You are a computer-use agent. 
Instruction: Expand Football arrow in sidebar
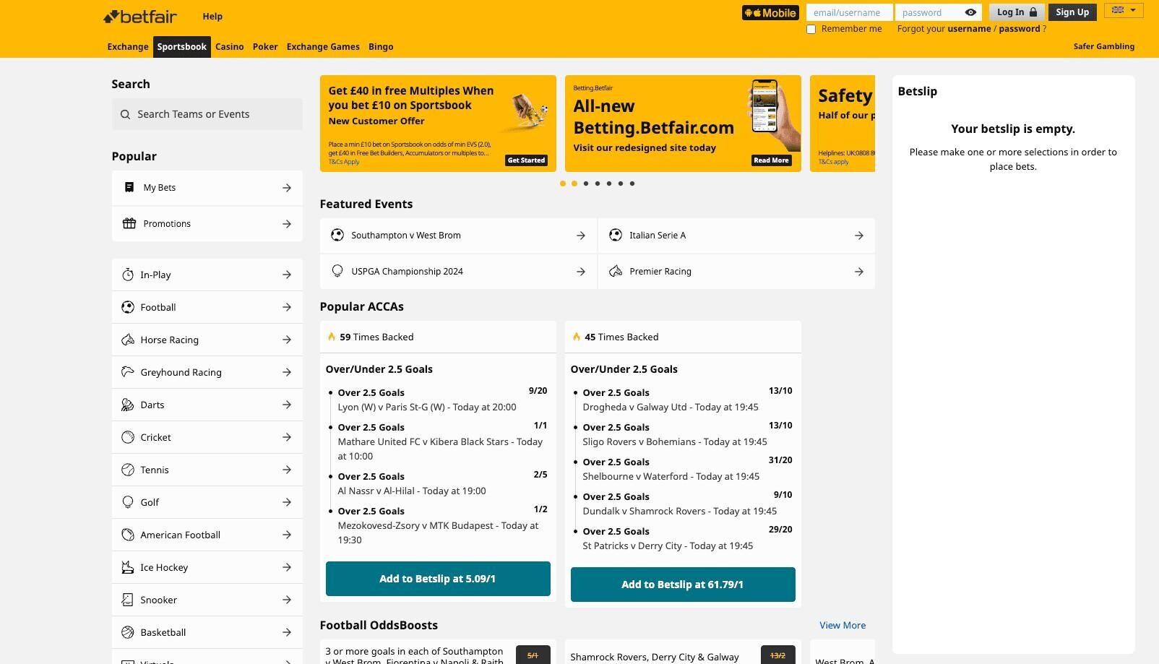(x=287, y=307)
